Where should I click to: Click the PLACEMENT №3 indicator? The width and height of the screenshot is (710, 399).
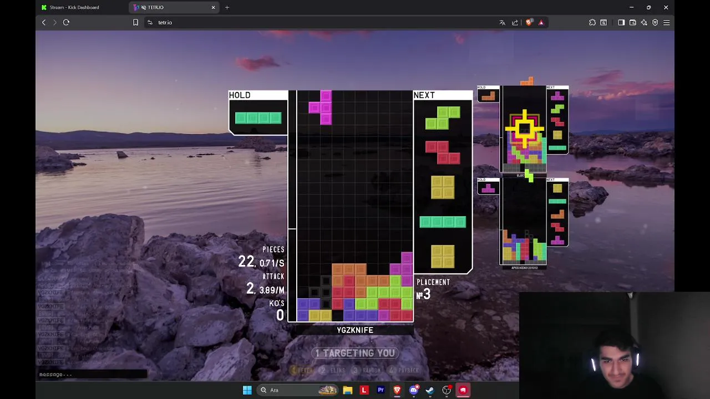[x=433, y=289]
